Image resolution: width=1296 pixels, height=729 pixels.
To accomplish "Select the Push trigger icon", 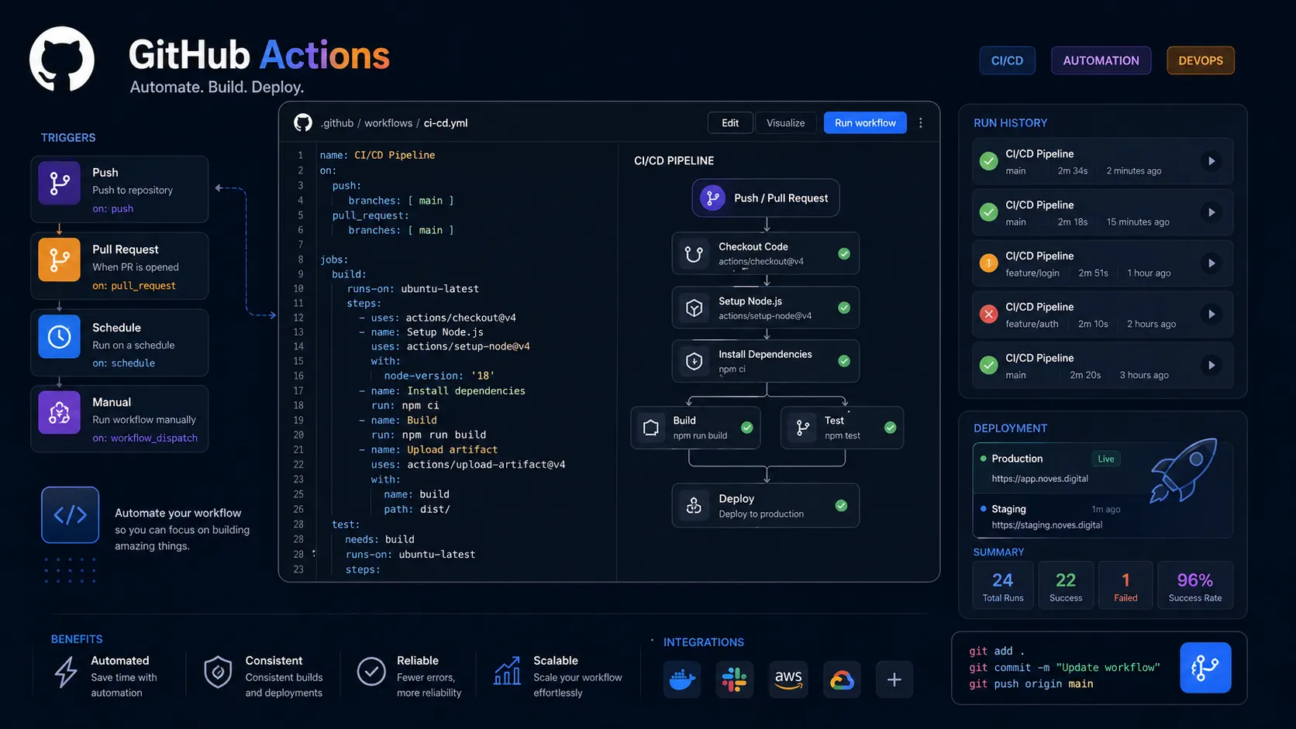I will coord(58,184).
